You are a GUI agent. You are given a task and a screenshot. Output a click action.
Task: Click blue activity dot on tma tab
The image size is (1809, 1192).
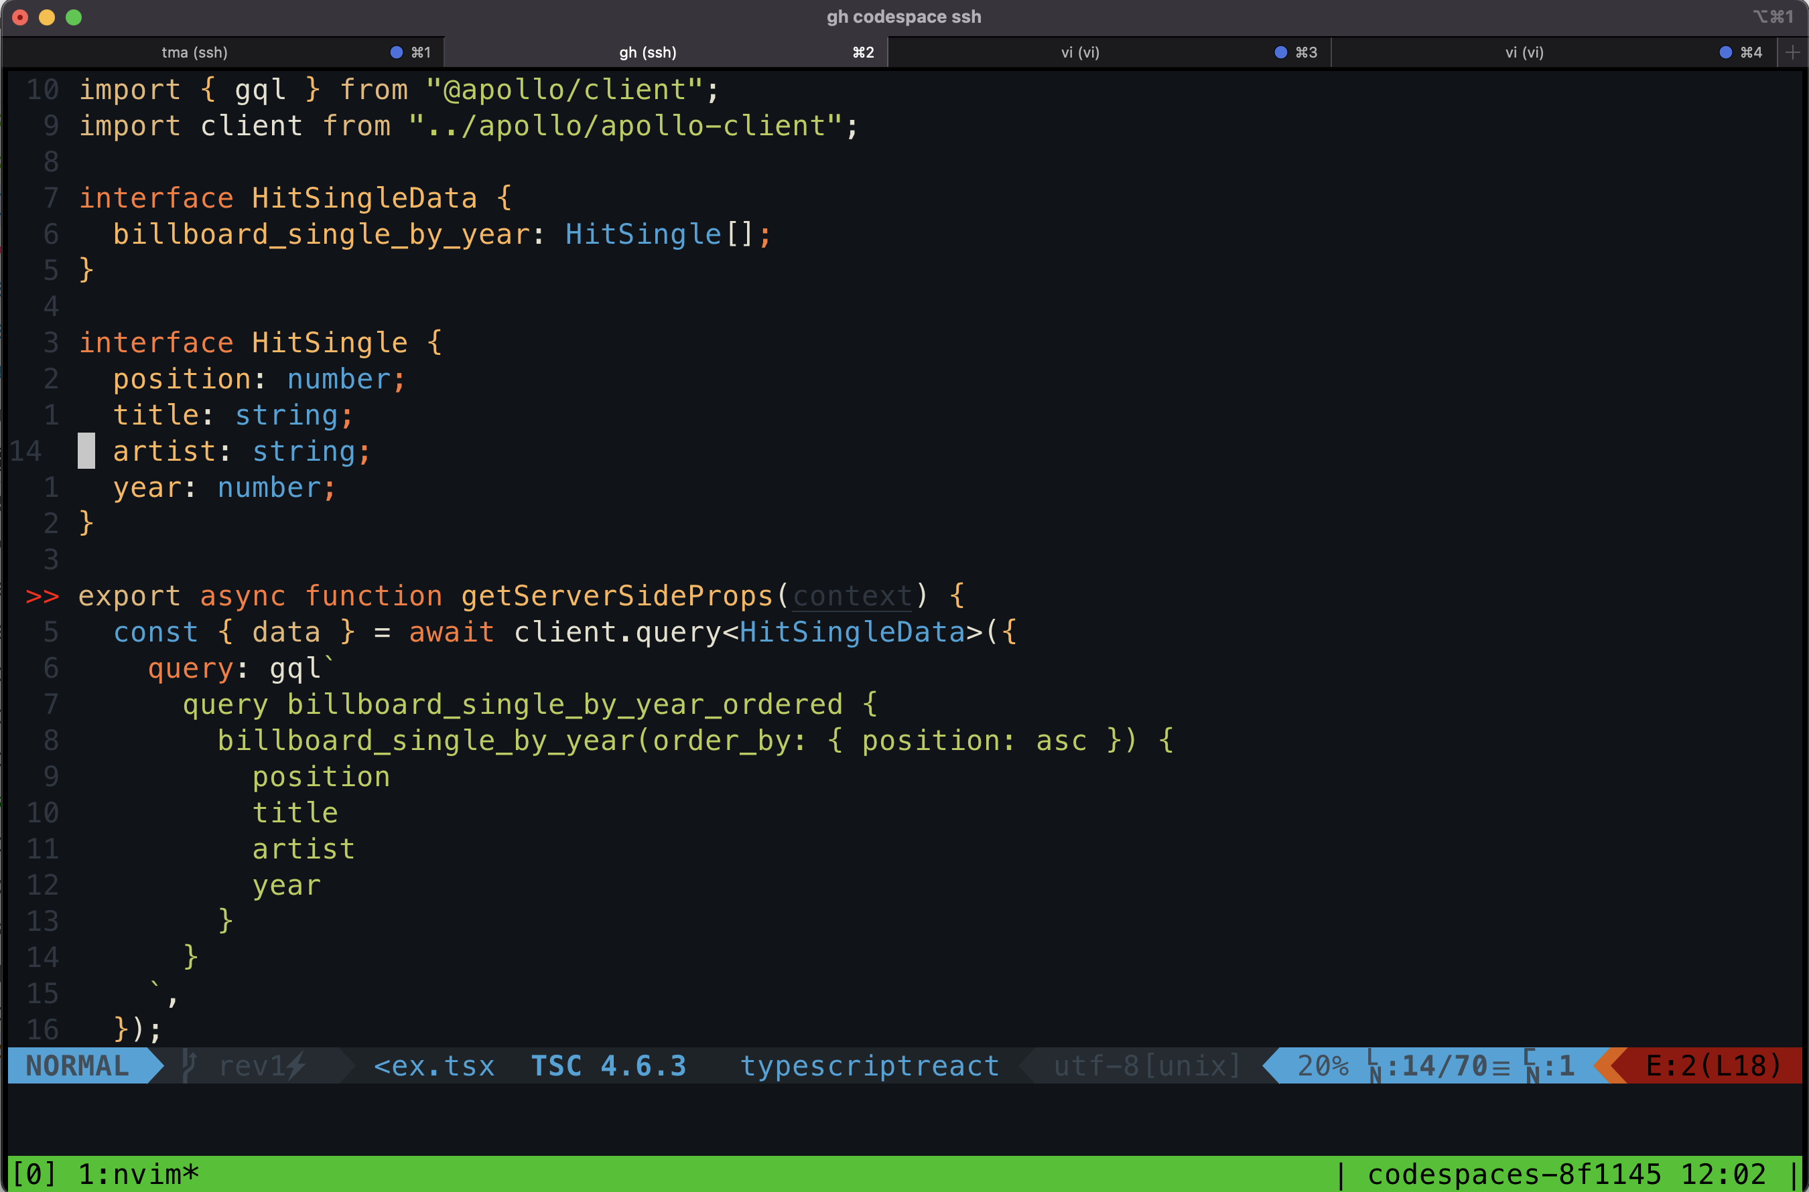(396, 52)
